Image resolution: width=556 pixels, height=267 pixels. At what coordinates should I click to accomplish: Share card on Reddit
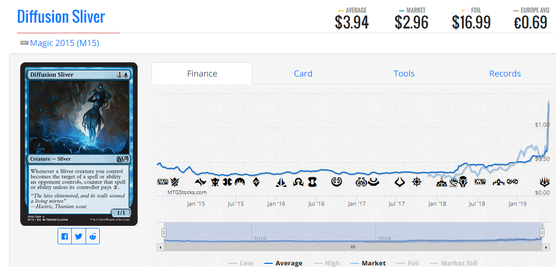(x=92, y=236)
